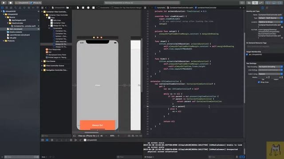This screenshot has width=284, height=159.
Task: Open the File inspector tab
Action: point(262,8)
